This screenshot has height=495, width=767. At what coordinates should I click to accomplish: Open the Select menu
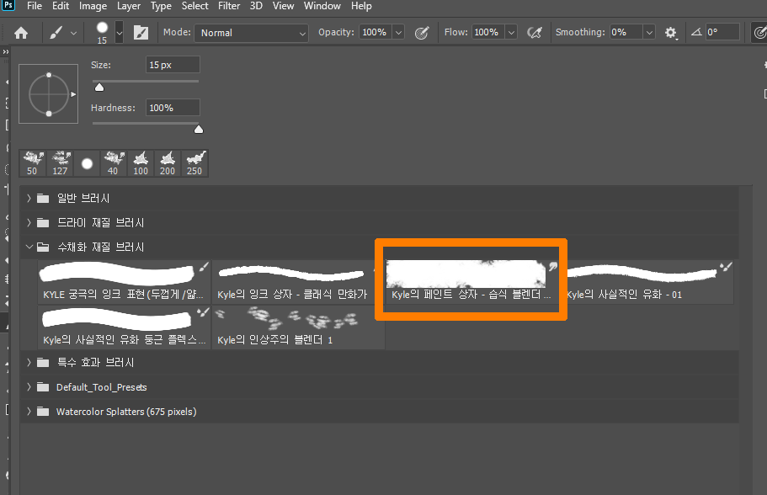point(194,6)
